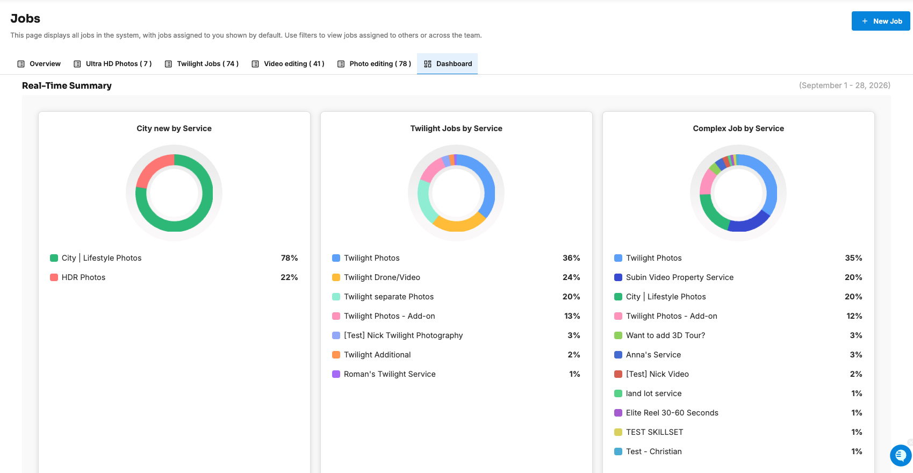This screenshot has width=913, height=473.
Task: Click the purple Roman's Twilight Service swatch
Action: (x=336, y=374)
